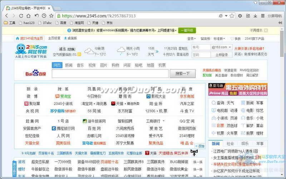Click the Tmall cat mascot icon
This screenshot has width=286, height=179.
tap(194, 153)
